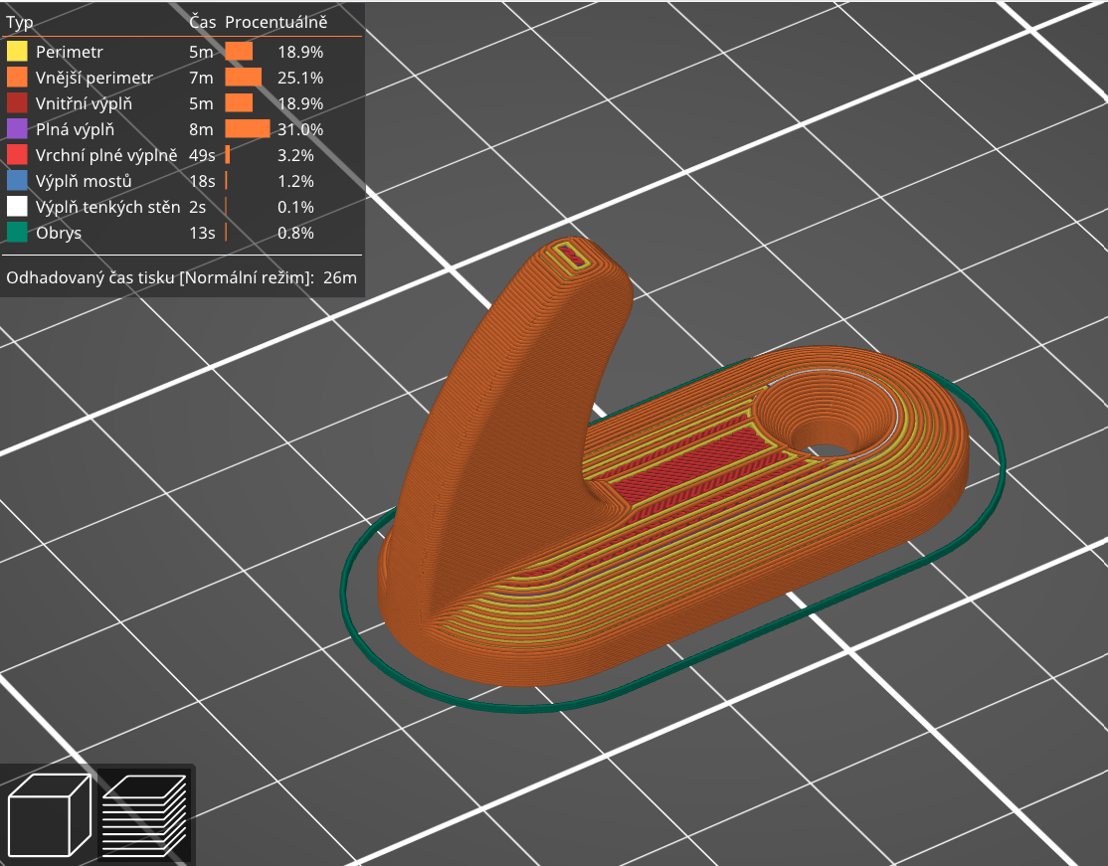
Task: Toggle Obrys feature label
Action: 59,233
